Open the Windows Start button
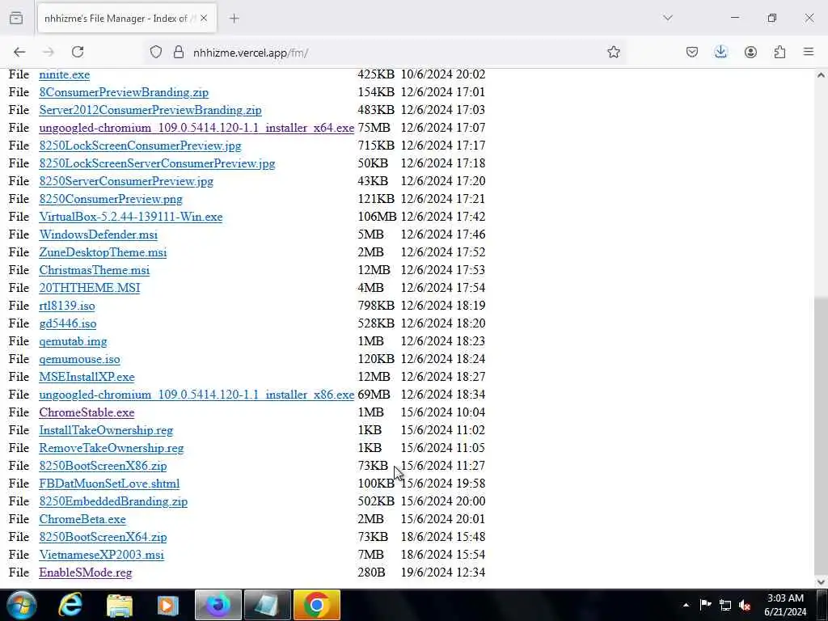828x621 pixels. pos(22,605)
